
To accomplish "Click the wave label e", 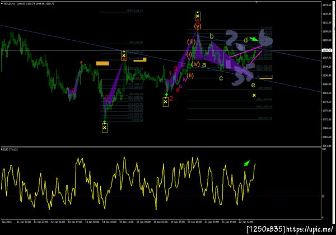I will point(253,85).
